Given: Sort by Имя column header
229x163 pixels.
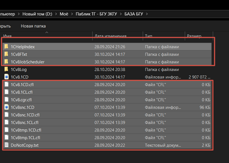Looking at the screenshot, I should click(x=7, y=36).
